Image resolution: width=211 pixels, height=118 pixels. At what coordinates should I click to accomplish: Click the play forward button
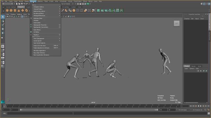coord(201,106)
